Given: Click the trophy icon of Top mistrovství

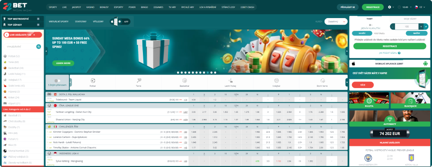Looking at the screenshot, I should pyautogui.click(x=5, y=19).
